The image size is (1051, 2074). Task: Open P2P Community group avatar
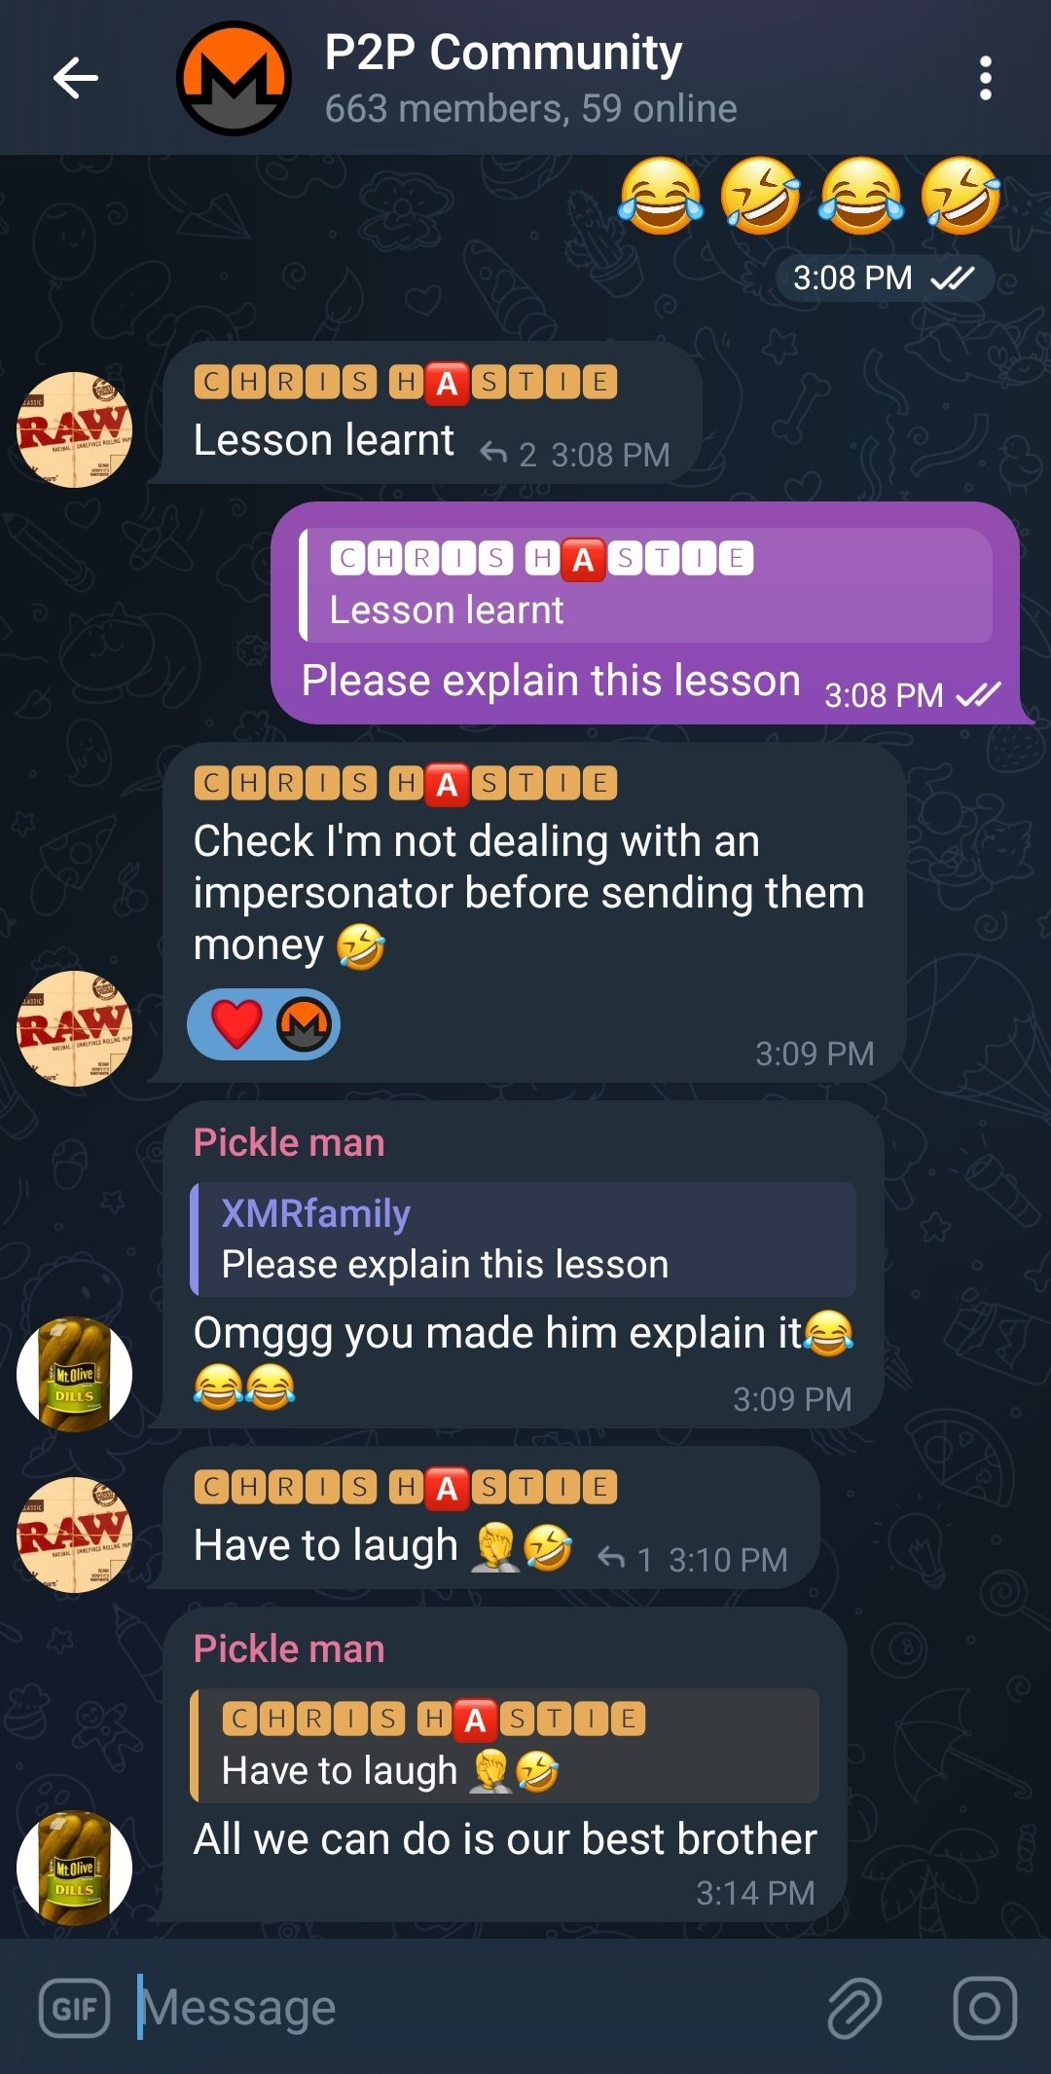point(234,78)
